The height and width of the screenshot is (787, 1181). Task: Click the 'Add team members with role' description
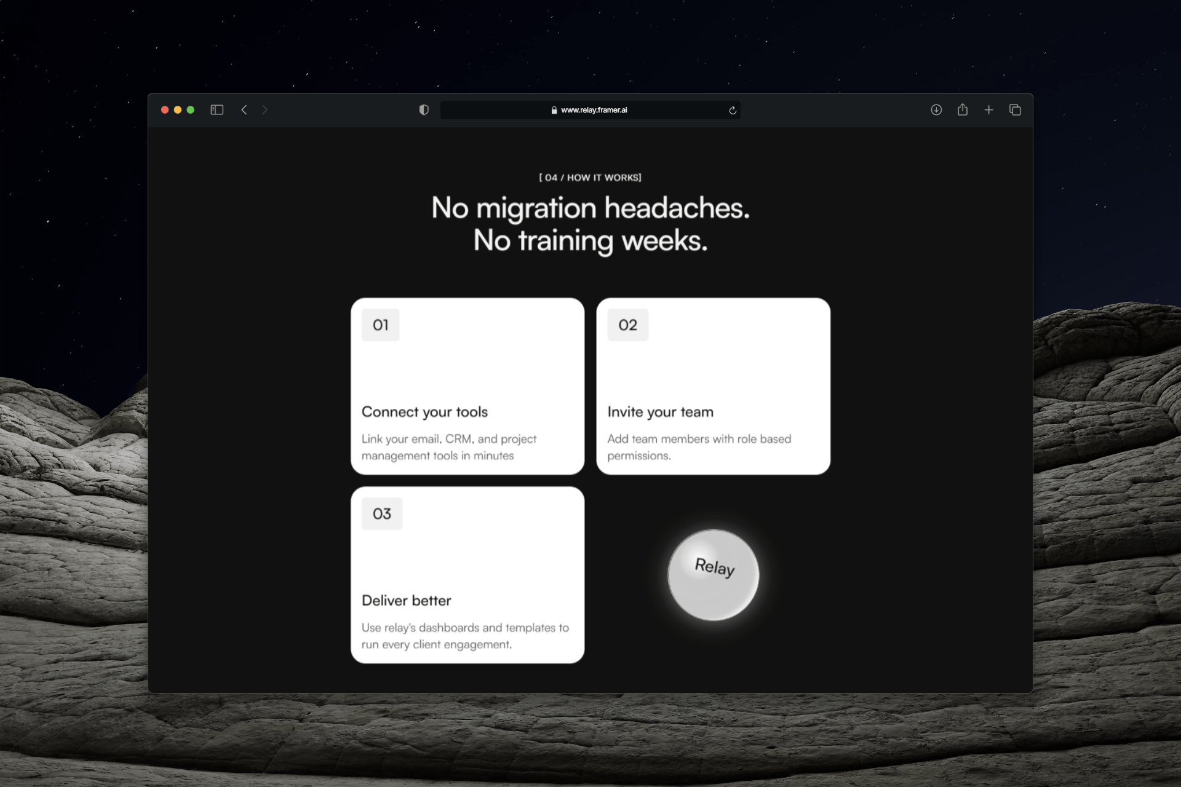(699, 447)
